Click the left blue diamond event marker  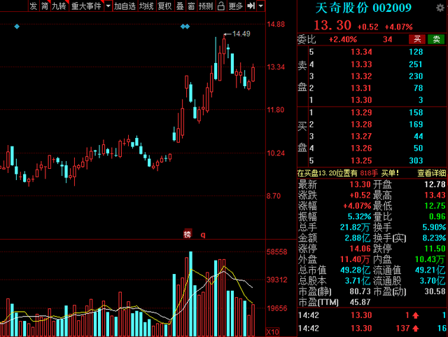(x=17, y=27)
